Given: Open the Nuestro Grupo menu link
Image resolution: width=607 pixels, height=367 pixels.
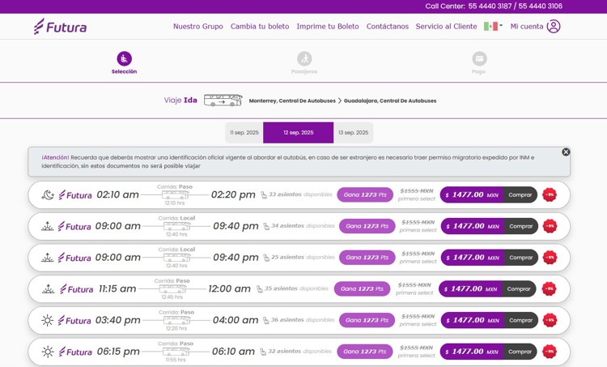Looking at the screenshot, I should [197, 27].
